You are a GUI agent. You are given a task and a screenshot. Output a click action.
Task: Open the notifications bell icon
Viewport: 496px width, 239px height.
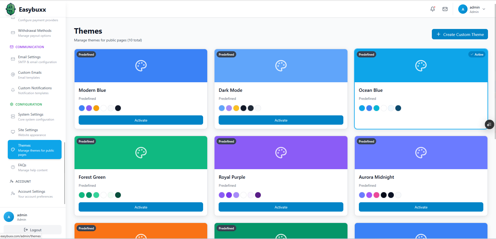[x=432, y=9]
